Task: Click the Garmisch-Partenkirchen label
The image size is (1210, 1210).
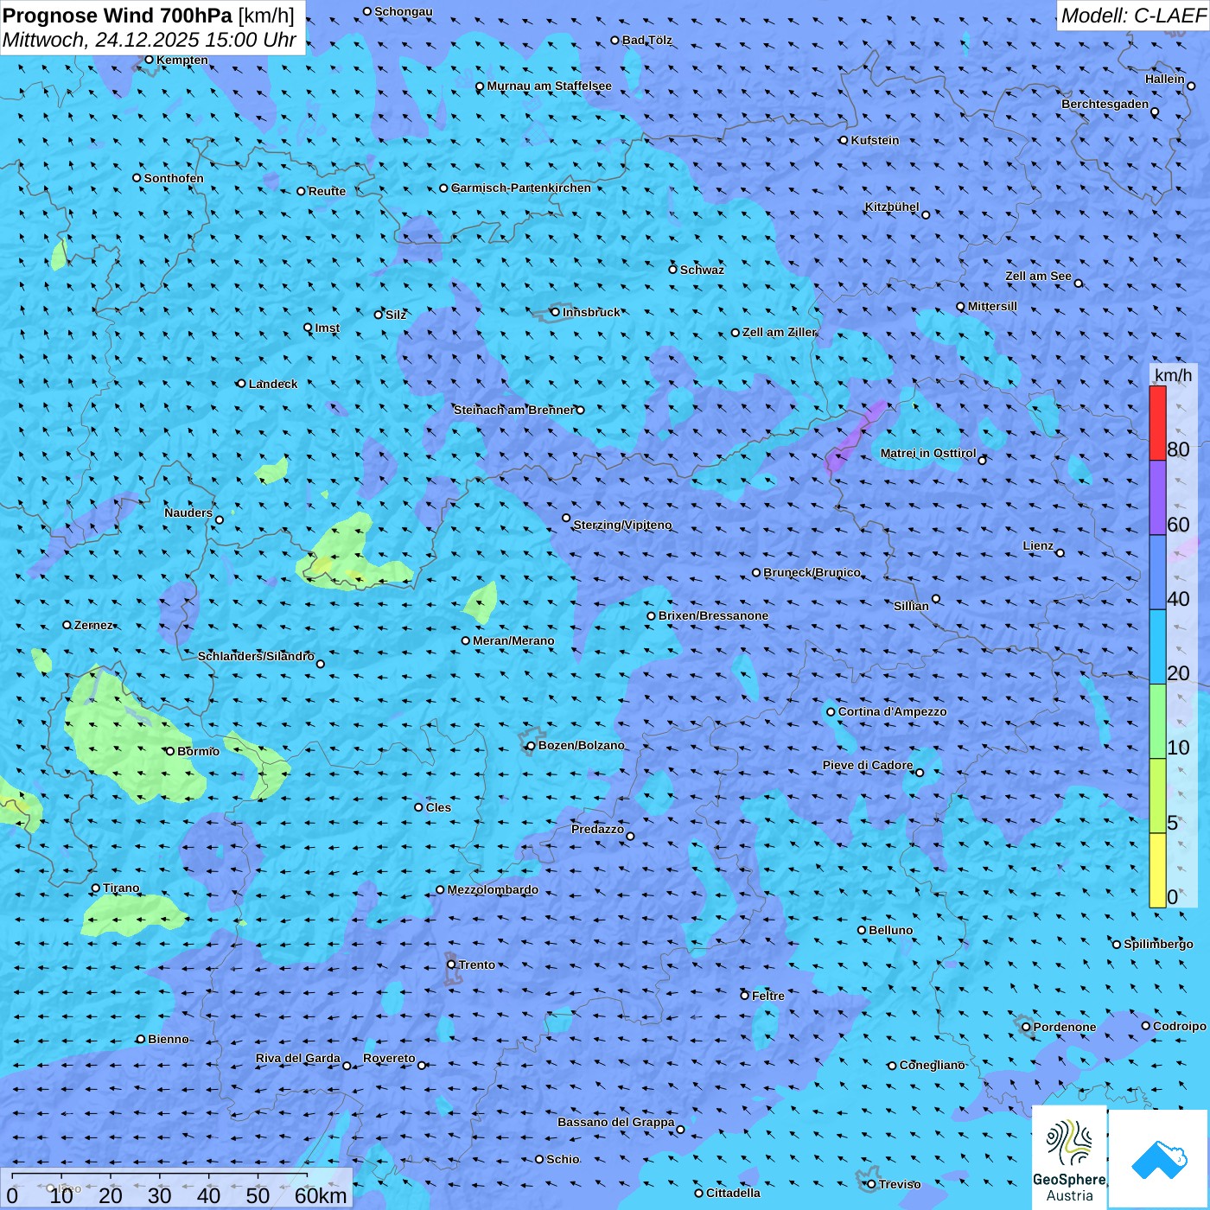Action: coord(521,188)
